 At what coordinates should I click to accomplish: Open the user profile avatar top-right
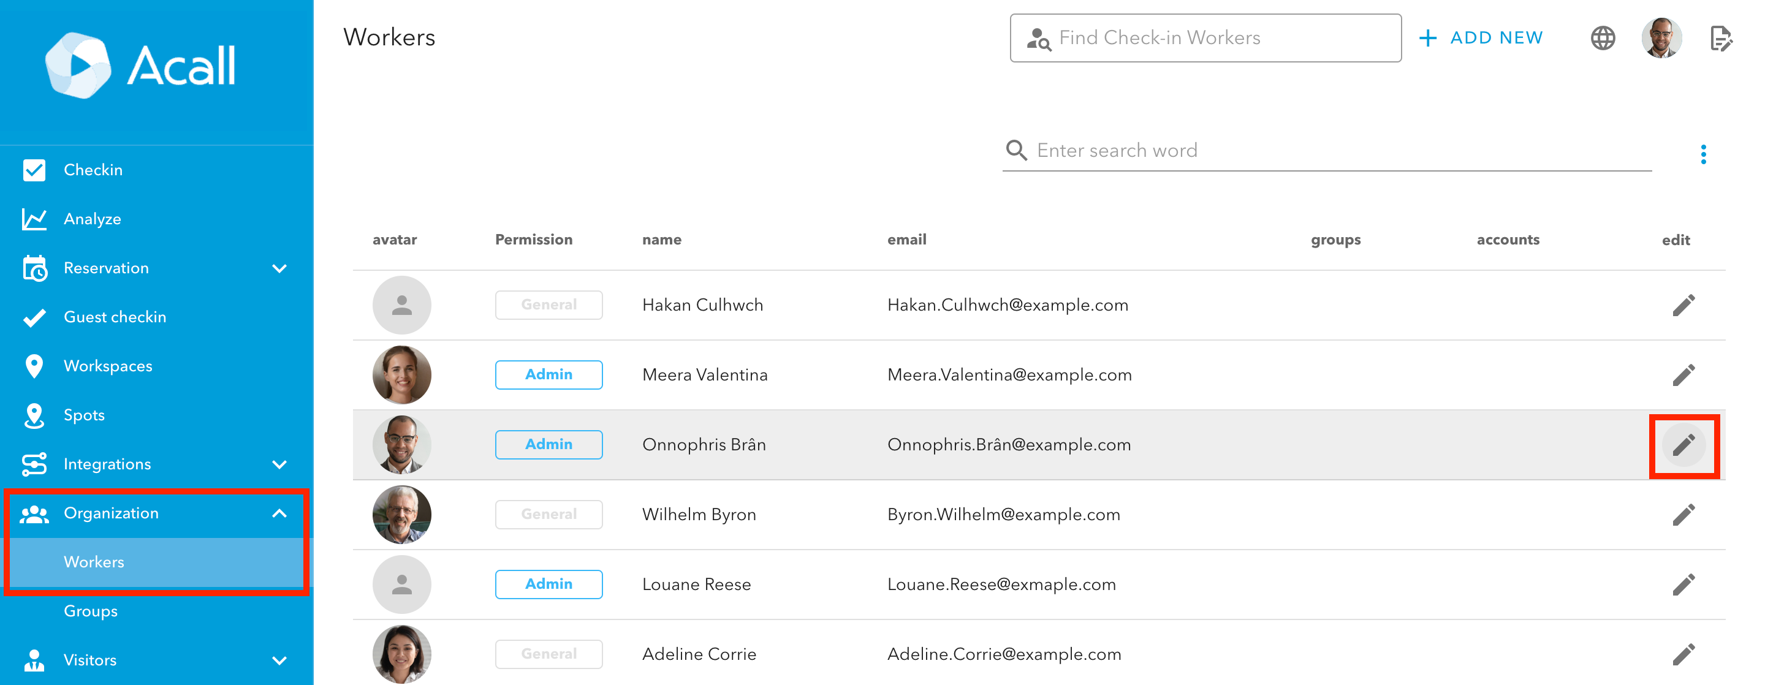tap(1661, 37)
